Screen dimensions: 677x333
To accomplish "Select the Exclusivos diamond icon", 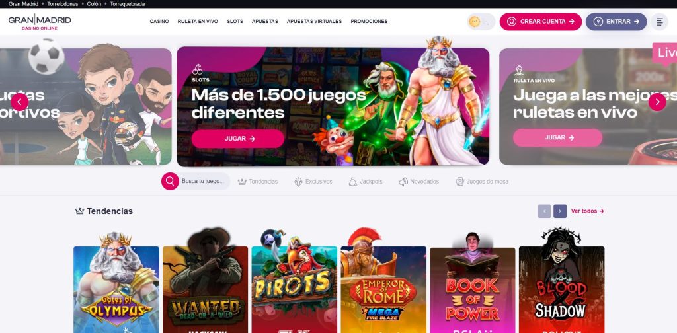I will point(298,182).
